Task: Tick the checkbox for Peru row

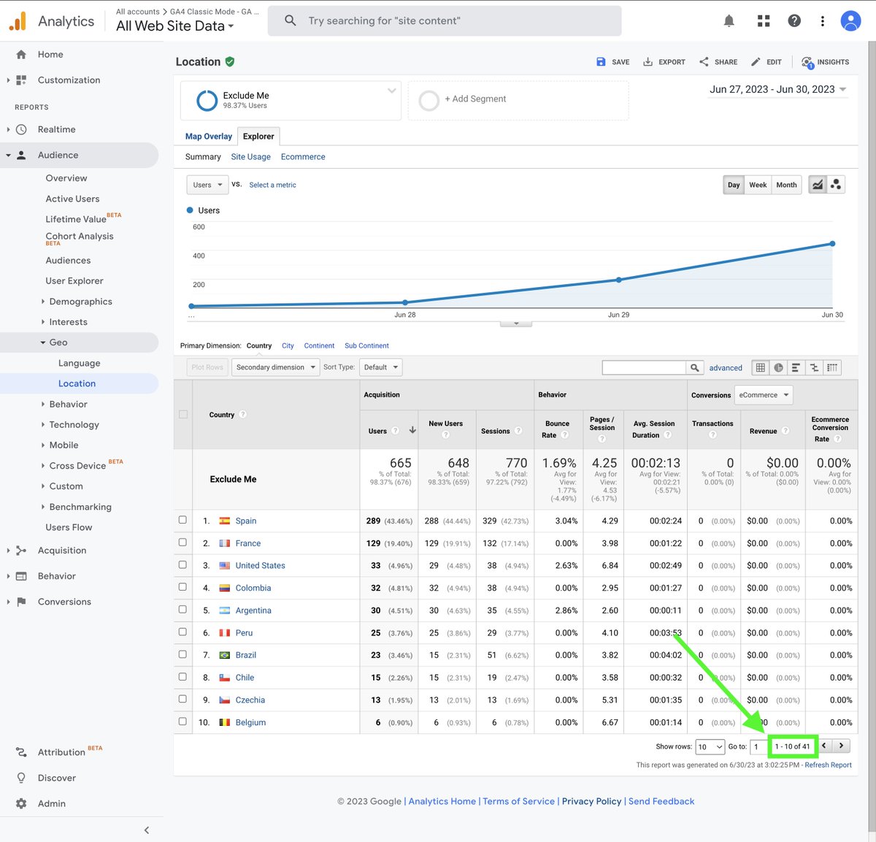Action: 182,632
